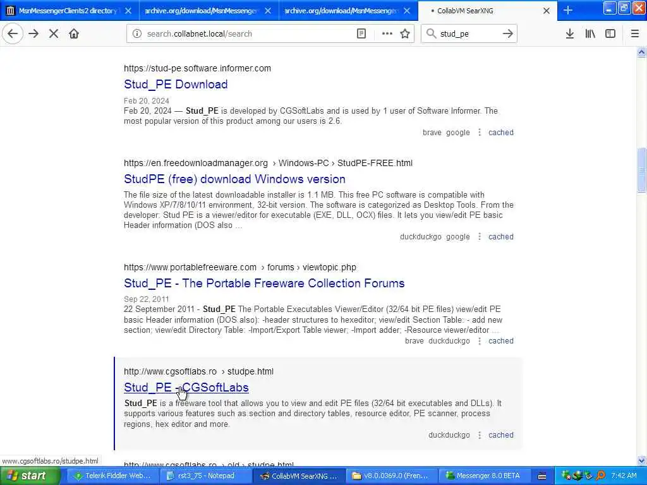Show site information for search.collabnet.local
647x485 pixels.
click(137, 34)
